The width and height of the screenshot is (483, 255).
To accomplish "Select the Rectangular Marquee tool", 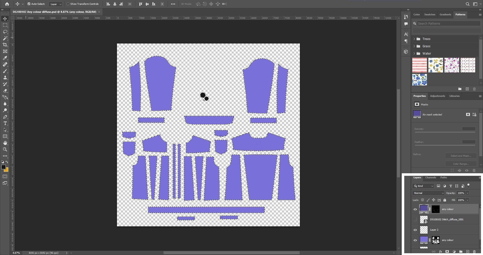I will (x=5, y=25).
